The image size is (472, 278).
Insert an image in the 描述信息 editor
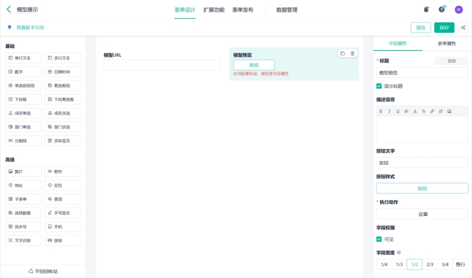click(449, 111)
